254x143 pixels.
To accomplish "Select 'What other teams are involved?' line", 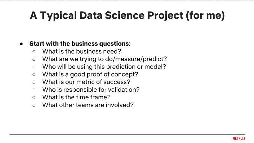I will (88, 105).
